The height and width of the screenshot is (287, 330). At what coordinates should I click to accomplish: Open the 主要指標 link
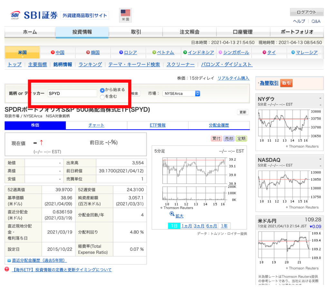tap(37, 65)
